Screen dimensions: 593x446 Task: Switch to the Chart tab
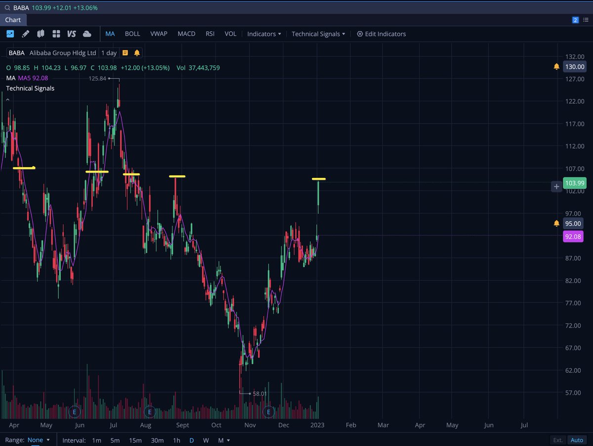click(13, 20)
